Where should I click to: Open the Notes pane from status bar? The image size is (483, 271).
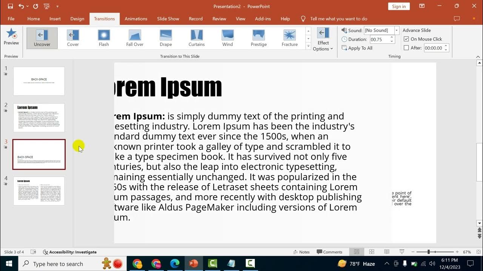pyautogui.click(x=301, y=252)
